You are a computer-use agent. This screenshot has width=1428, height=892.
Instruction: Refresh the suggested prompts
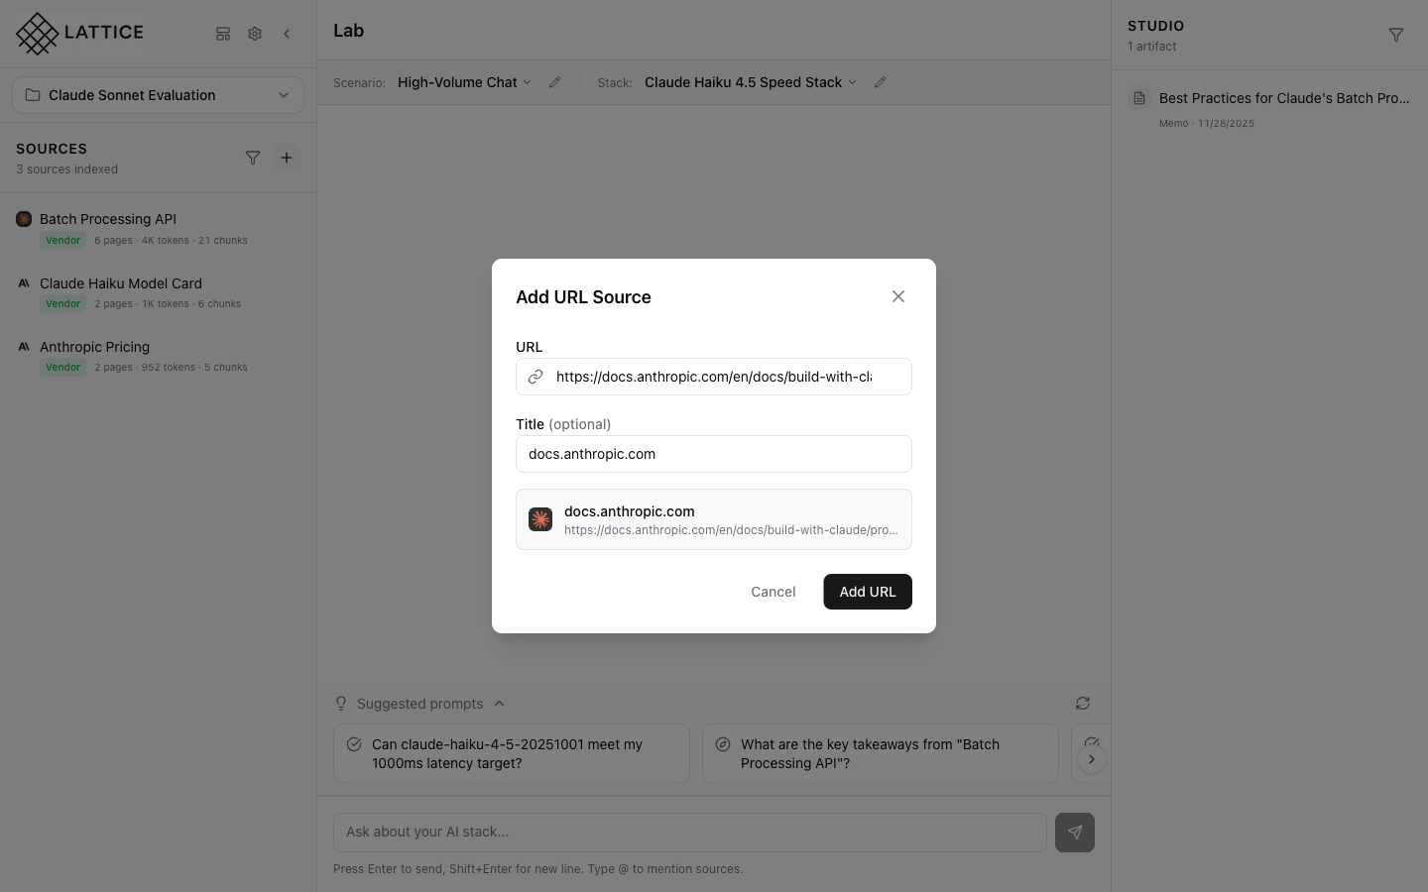(x=1083, y=704)
